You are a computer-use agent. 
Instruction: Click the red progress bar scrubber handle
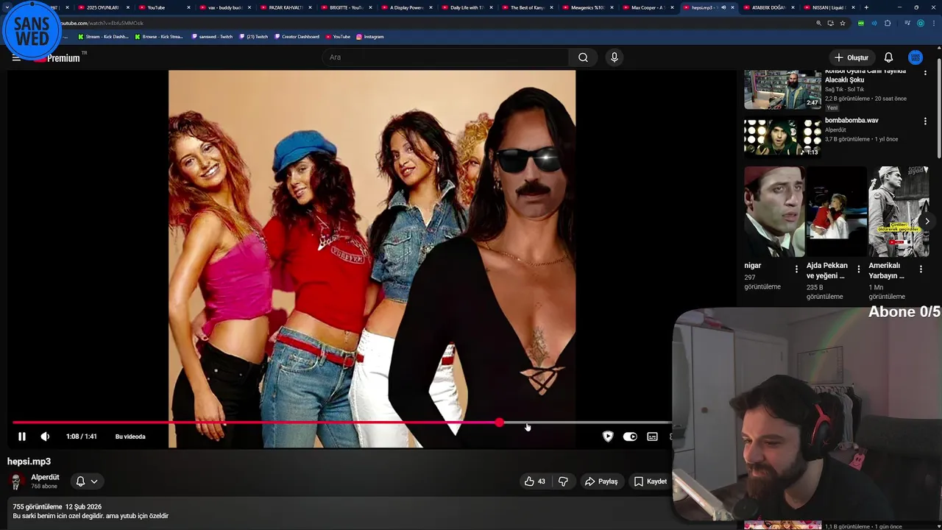pos(500,423)
